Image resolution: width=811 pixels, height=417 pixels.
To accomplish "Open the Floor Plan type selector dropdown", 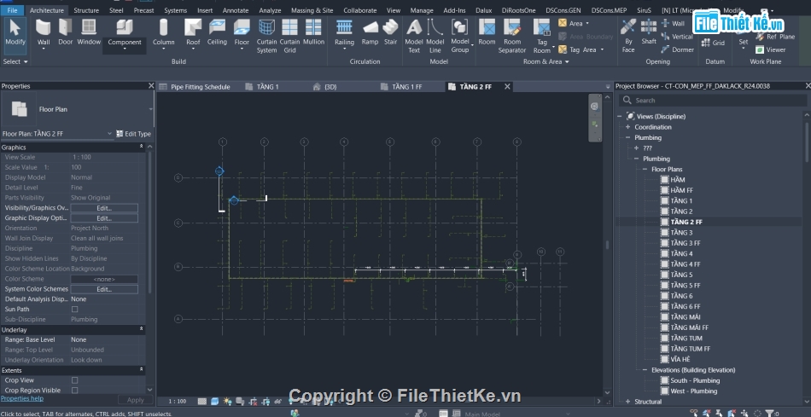I will pos(151,109).
